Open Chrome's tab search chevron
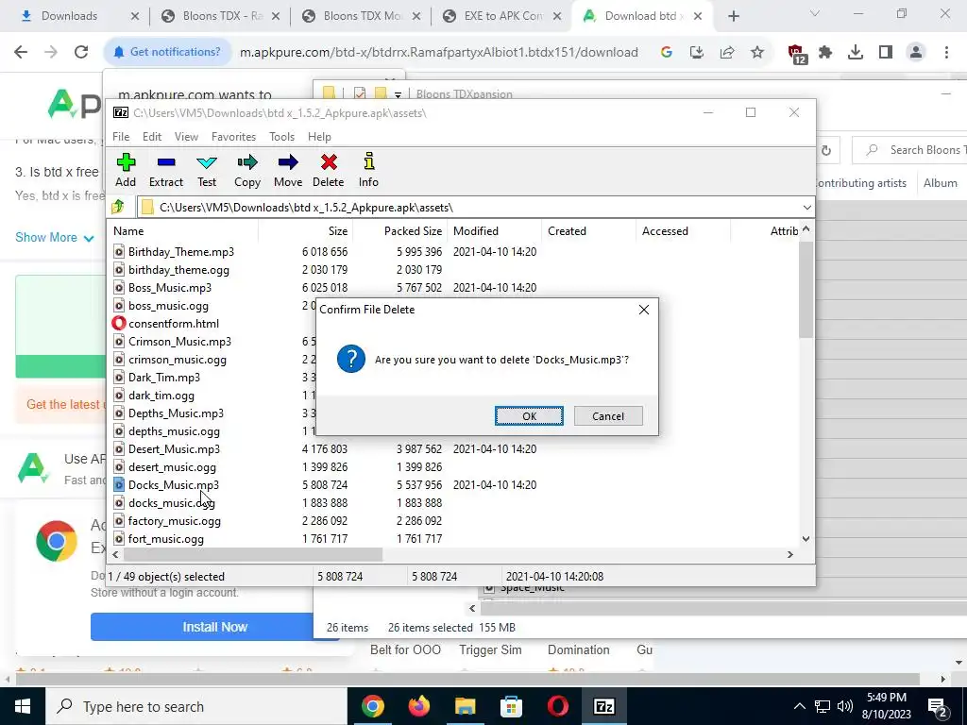 [x=814, y=13]
